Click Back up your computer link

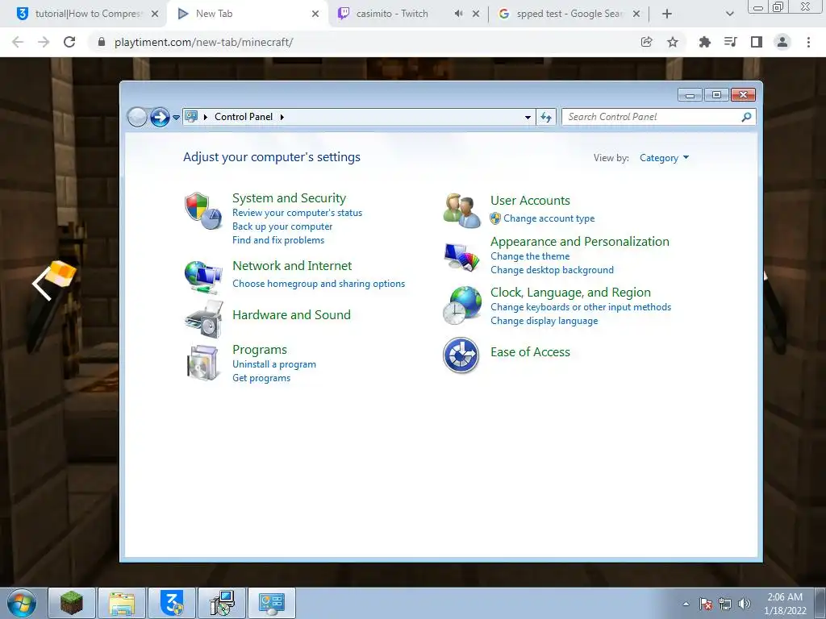pyautogui.click(x=282, y=226)
